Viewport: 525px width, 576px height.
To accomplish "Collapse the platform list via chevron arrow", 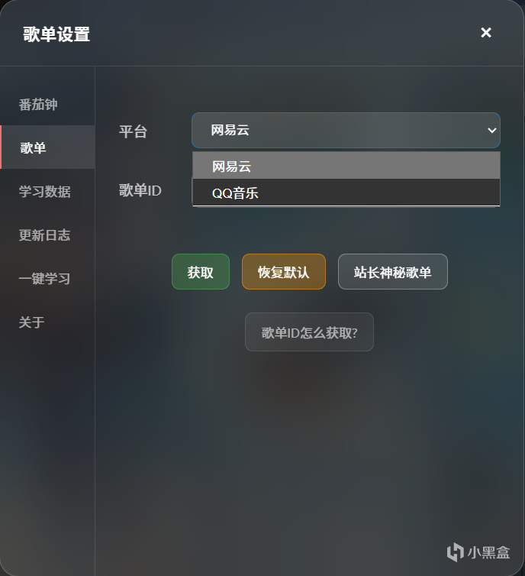I will [491, 131].
